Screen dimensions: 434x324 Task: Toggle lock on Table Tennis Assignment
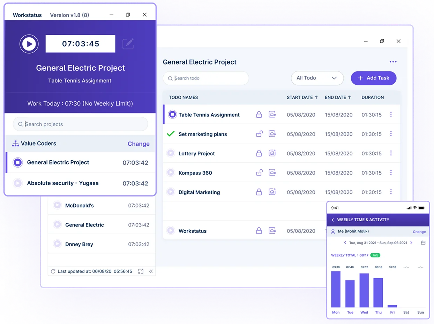click(x=259, y=114)
